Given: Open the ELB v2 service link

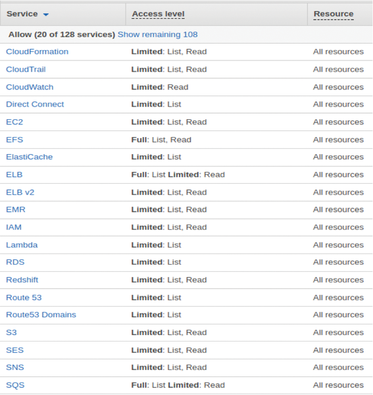Looking at the screenshot, I should tap(20, 192).
